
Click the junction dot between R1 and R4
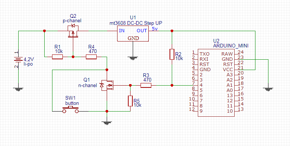[73, 57]
